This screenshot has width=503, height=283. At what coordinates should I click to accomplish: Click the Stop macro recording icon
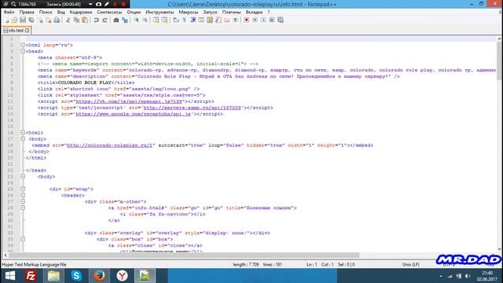(255, 20)
